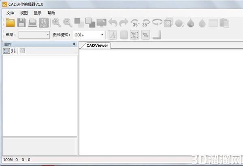Click the circular orbit rotate icon
The width and height of the screenshot is (243, 166).
157,22
